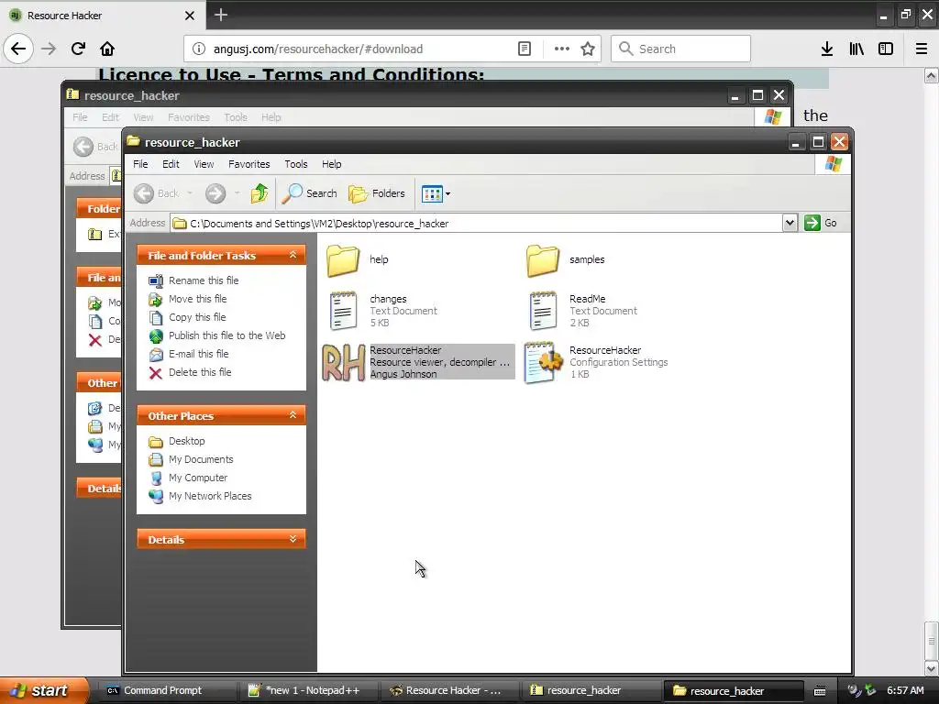Click the Forward arrow toolbar button
This screenshot has width=939, height=704.
(x=215, y=193)
